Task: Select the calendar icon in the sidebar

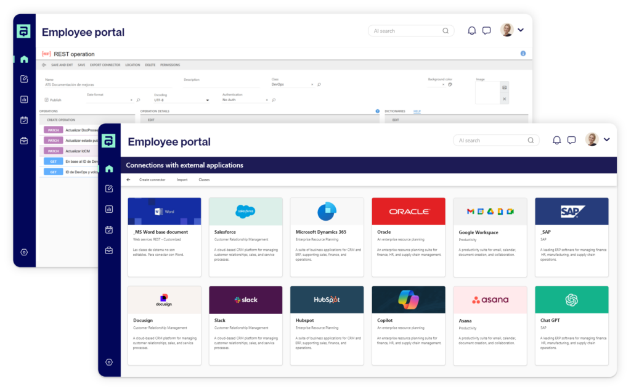Action: coord(109,229)
